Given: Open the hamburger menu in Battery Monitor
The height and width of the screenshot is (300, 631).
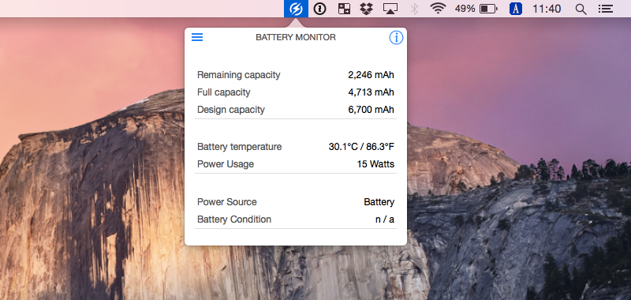Looking at the screenshot, I should (x=197, y=37).
